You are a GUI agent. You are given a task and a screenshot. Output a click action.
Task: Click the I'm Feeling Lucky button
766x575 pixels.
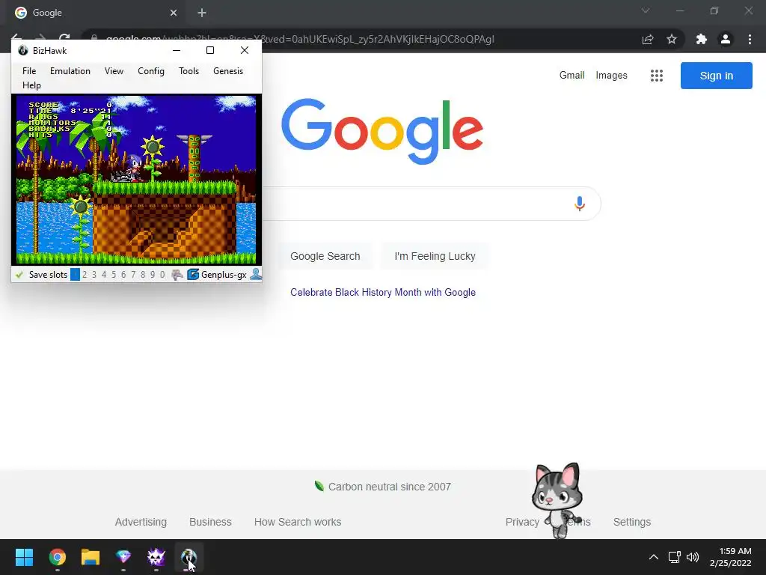pos(435,256)
